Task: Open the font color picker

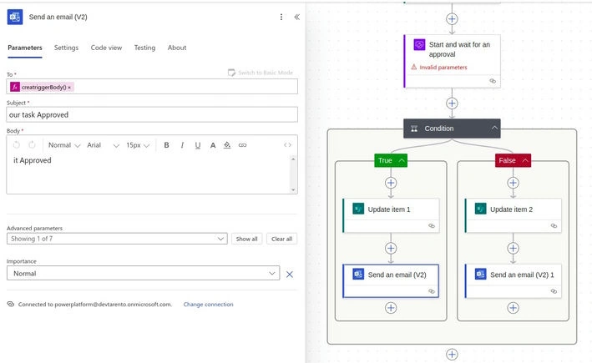Action: tap(213, 145)
